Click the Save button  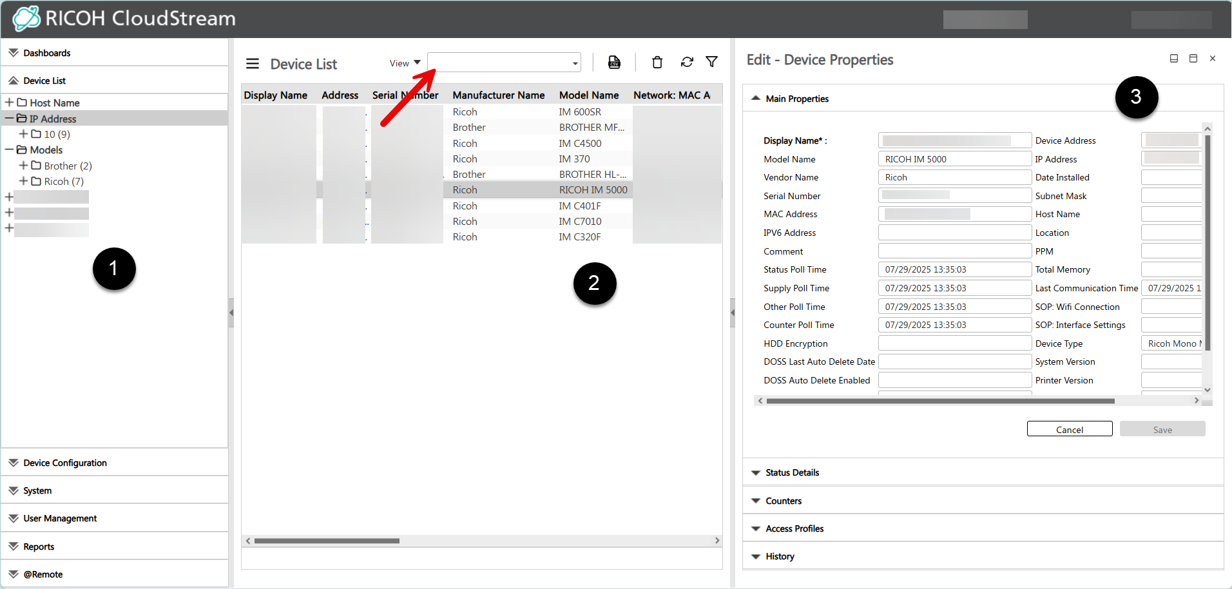tap(1162, 429)
